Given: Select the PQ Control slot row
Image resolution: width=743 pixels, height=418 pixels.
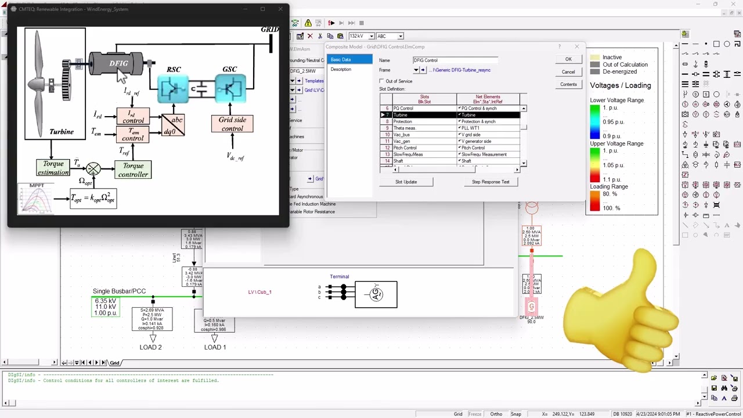Looking at the screenshot, I should [x=450, y=109].
